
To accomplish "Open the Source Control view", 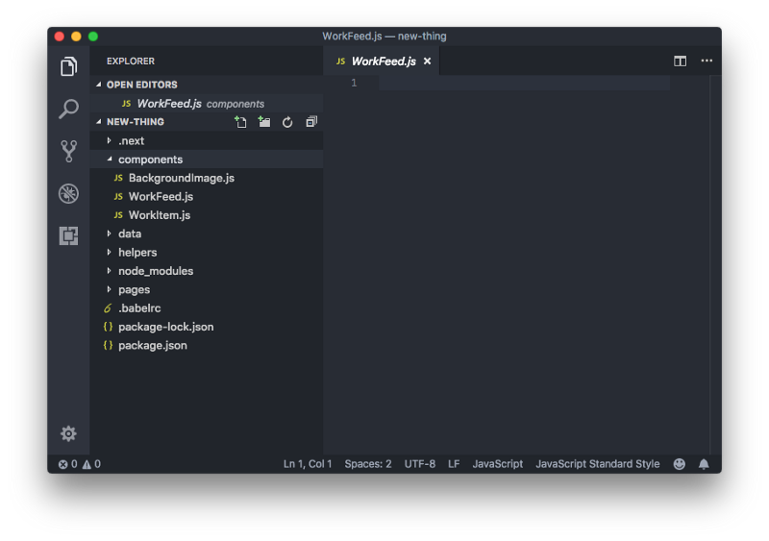I will point(68,151).
